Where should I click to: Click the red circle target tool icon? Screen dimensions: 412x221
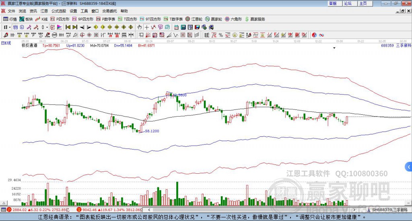tap(82, 35)
